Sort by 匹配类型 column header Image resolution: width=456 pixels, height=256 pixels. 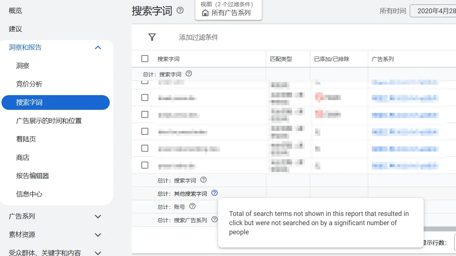pyautogui.click(x=281, y=59)
